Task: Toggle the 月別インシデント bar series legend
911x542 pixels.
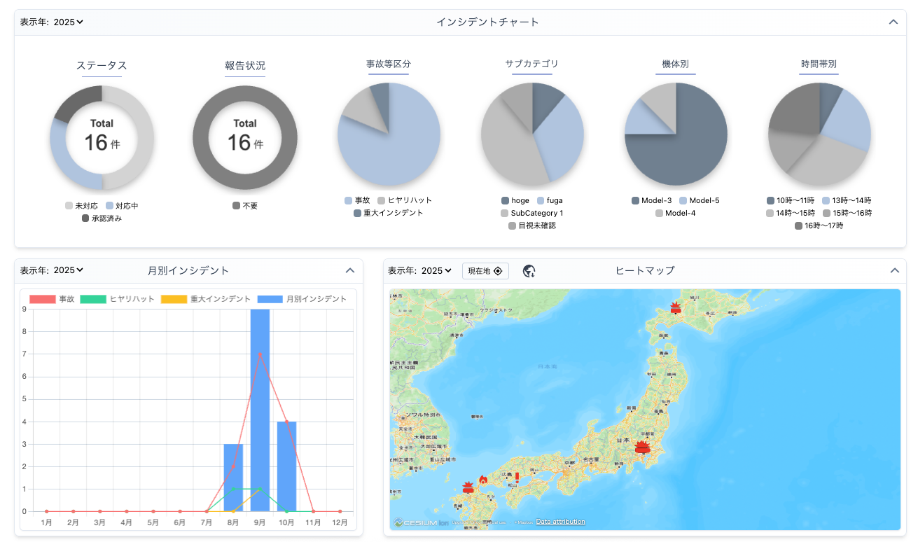Action: 302,299
